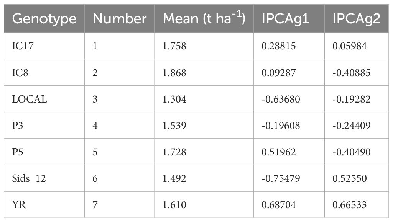This screenshot has width=393, height=222.
Task: Select the IPCAg2 column header
Action: [356, 19]
